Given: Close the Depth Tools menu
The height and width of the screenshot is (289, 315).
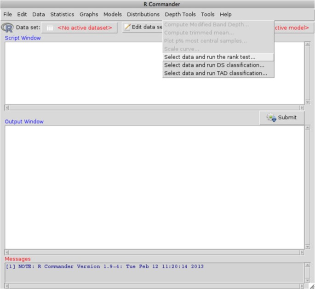Looking at the screenshot, I should click(x=180, y=14).
